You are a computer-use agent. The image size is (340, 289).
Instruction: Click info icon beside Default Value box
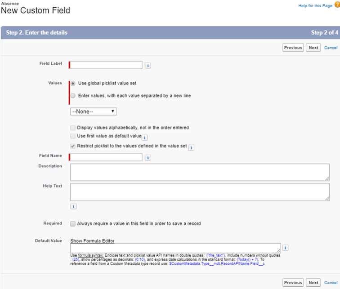tap(285, 248)
